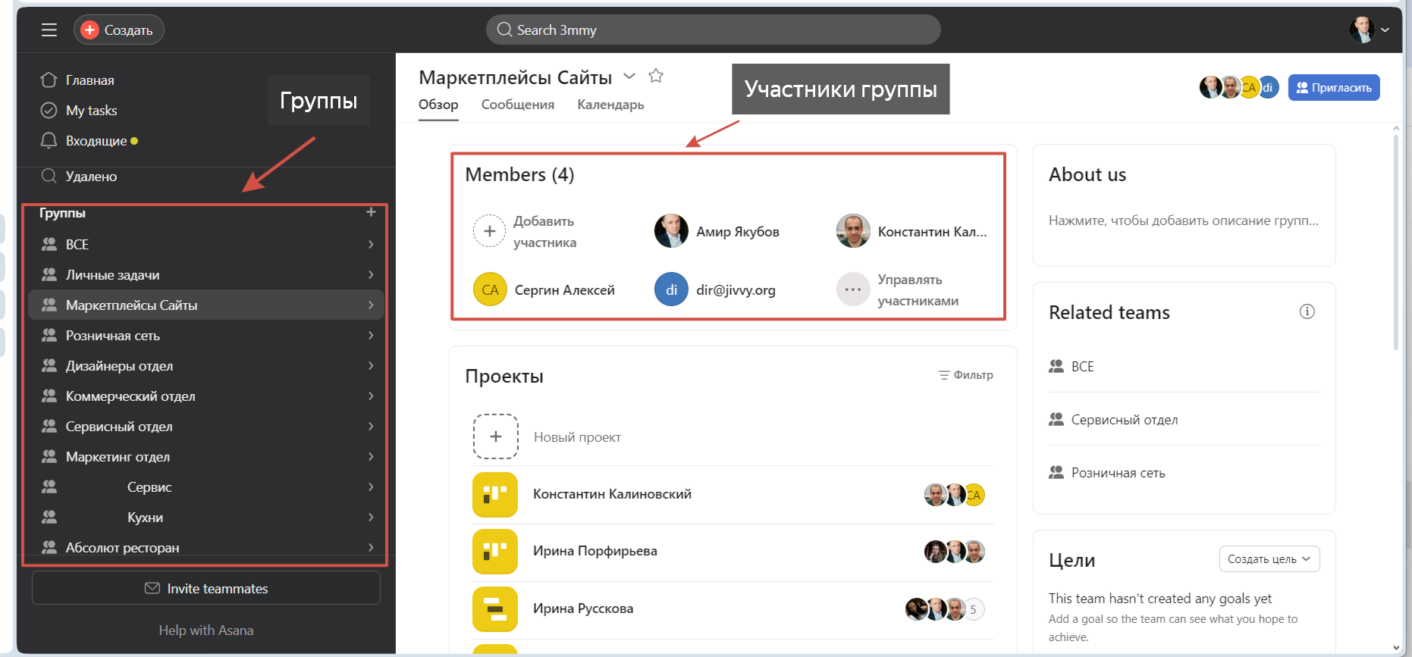
Task: Open the hamburger sidebar menu
Action: (x=49, y=30)
